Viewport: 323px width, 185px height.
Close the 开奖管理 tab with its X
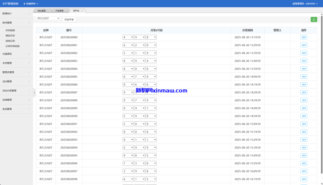(x=66, y=11)
